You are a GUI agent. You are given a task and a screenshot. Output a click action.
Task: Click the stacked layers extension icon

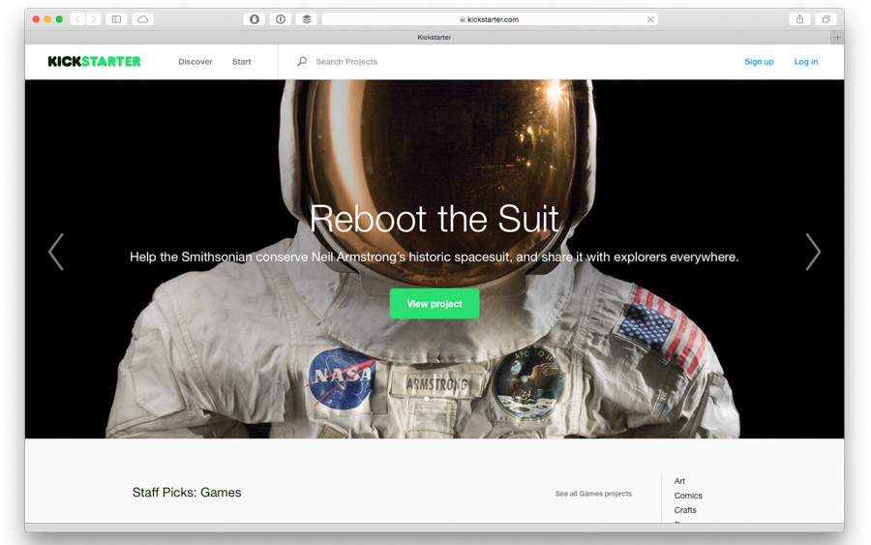307,19
